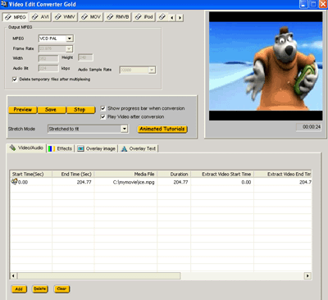Uncheck Play Video after conversion
This screenshot has width=328, height=300.
click(103, 117)
